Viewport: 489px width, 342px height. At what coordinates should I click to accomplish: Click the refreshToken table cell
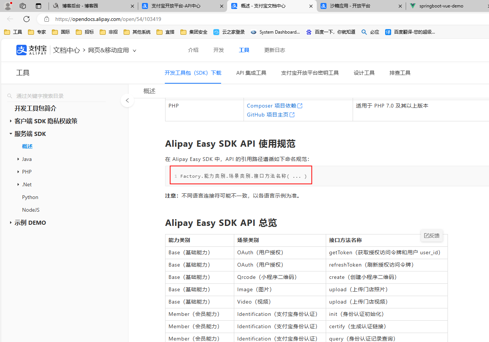point(387,265)
